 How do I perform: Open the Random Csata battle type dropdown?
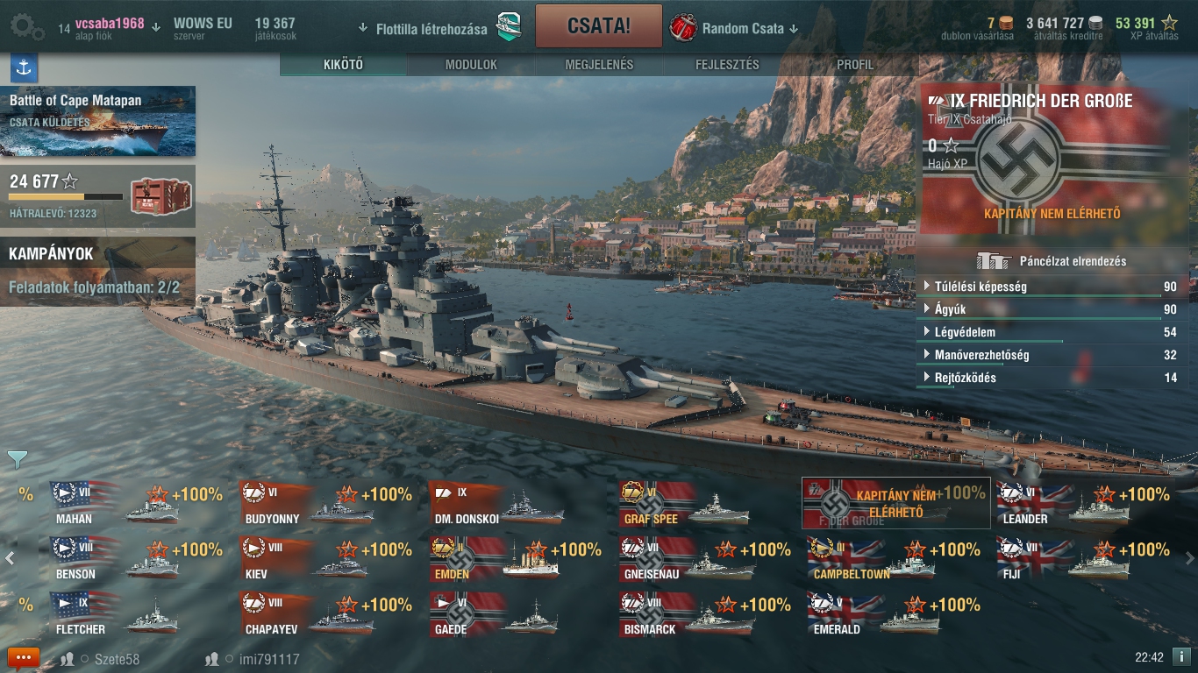[x=735, y=28]
